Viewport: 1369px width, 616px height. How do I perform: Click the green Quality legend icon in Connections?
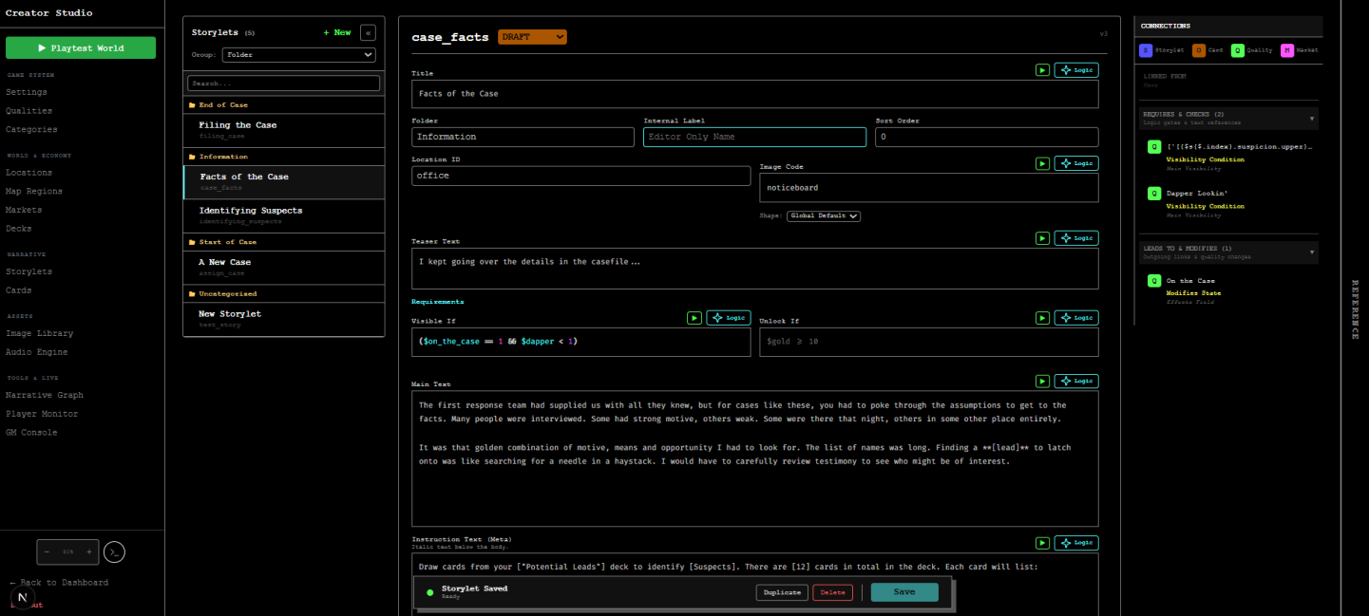[1237, 50]
